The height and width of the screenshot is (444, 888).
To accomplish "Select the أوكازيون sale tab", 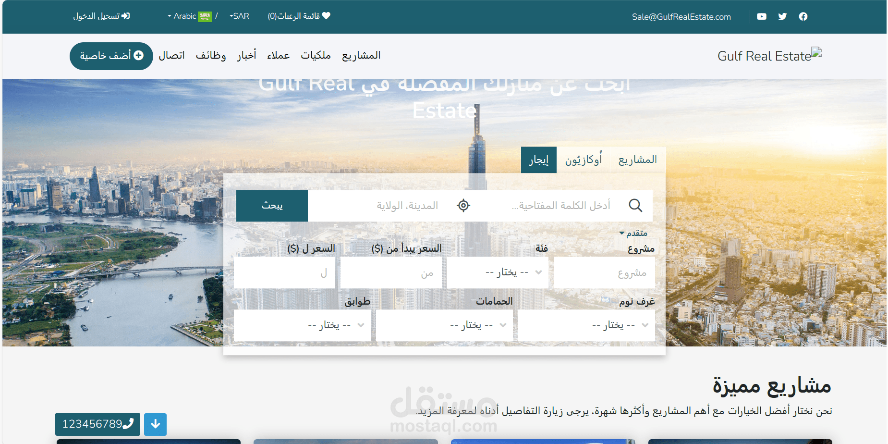I will tap(584, 160).
